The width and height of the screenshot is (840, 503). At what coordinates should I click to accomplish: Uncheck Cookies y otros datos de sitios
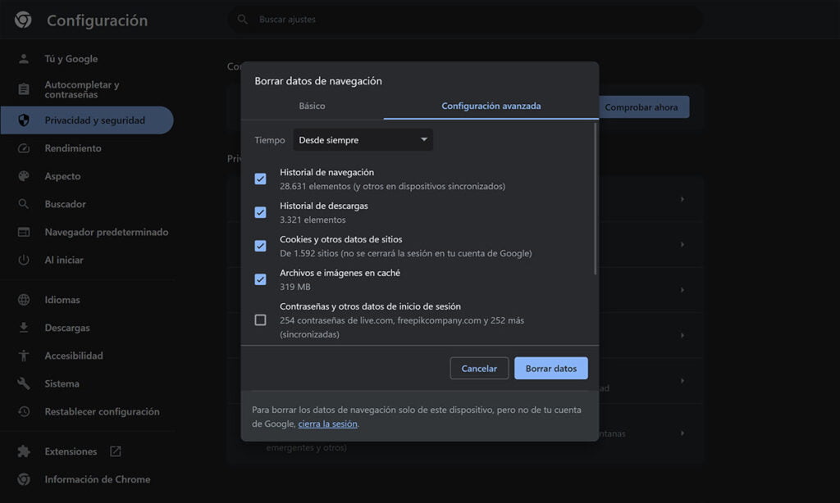pyautogui.click(x=260, y=246)
